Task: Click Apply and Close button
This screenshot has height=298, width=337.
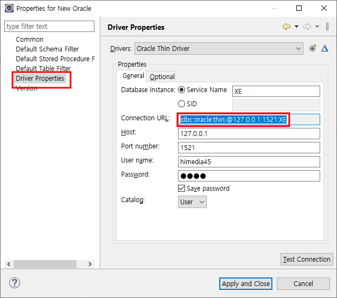Action: (246, 283)
